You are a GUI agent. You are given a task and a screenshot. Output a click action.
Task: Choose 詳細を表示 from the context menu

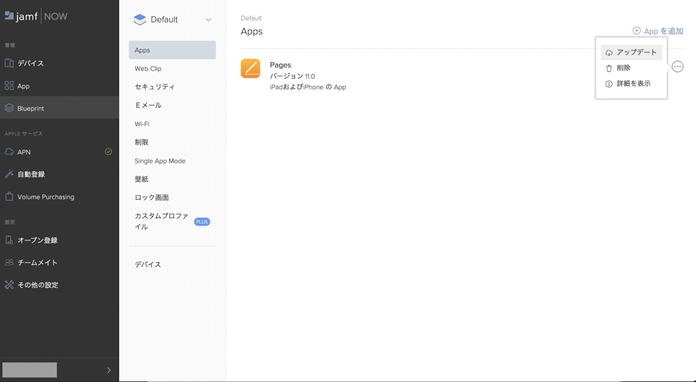pos(631,83)
